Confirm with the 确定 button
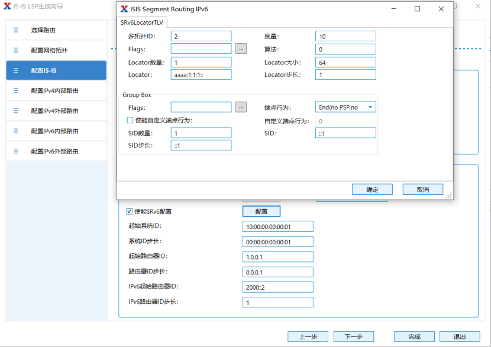 (x=372, y=189)
